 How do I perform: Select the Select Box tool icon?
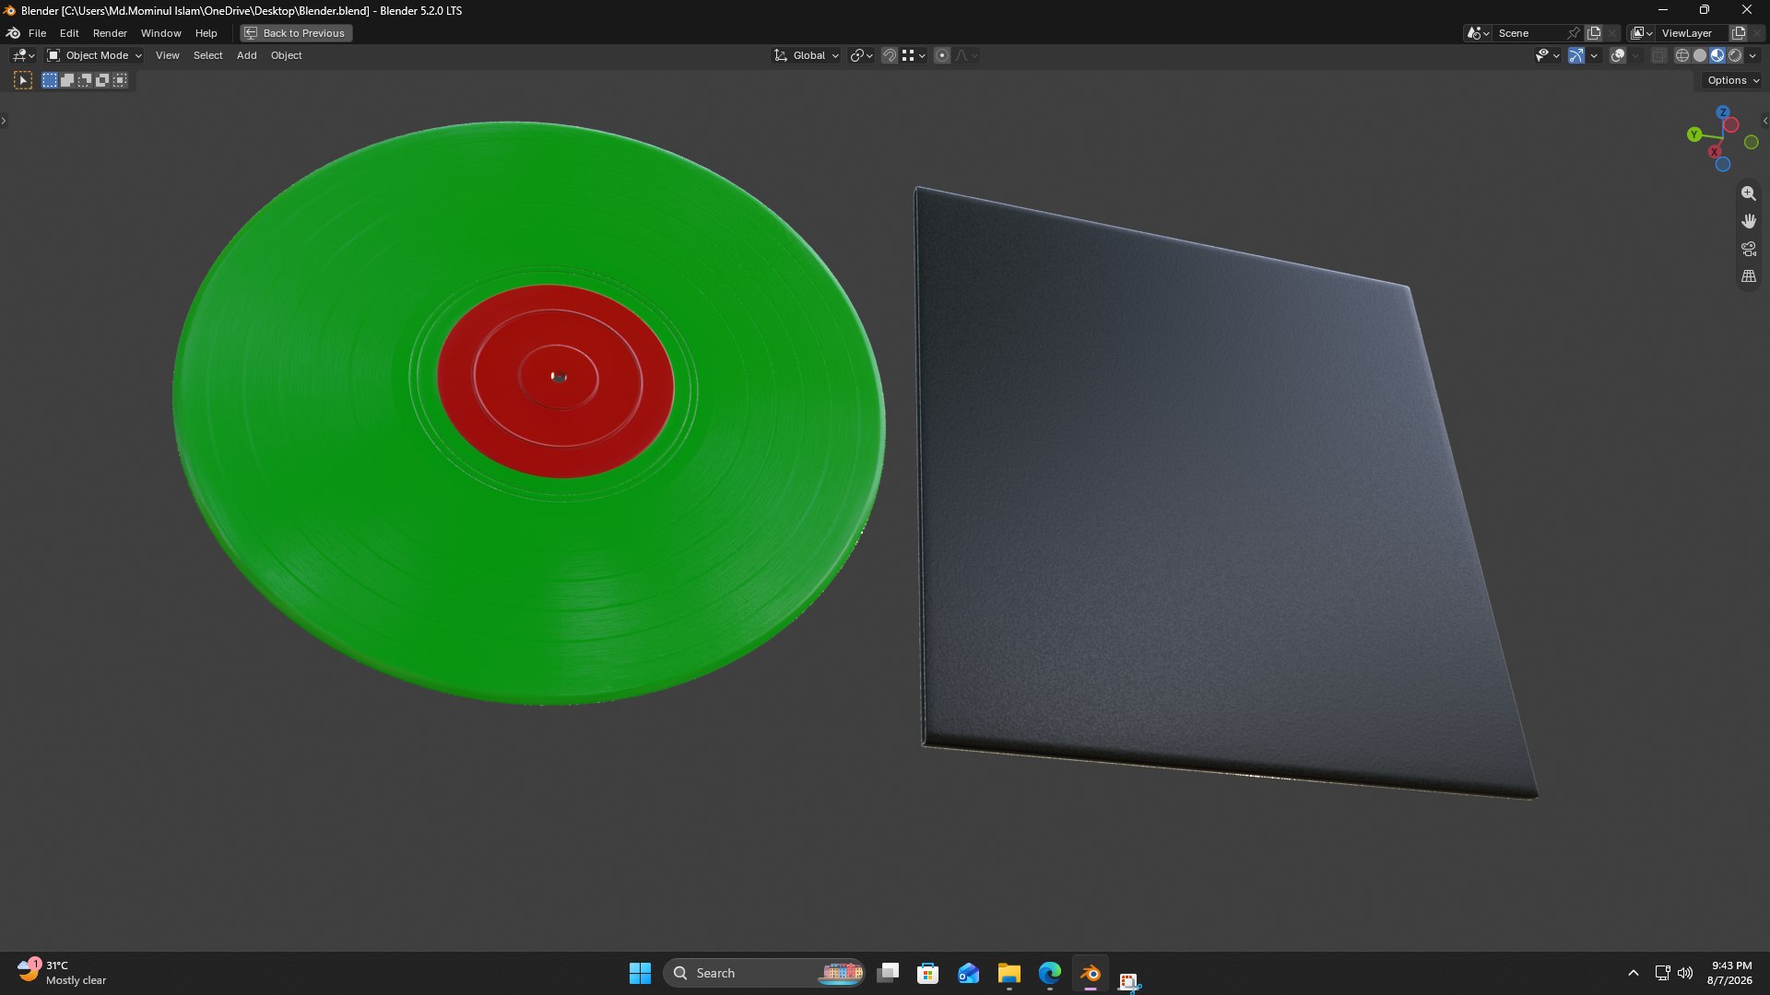point(23,80)
